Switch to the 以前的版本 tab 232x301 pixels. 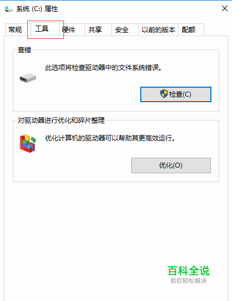point(159,30)
